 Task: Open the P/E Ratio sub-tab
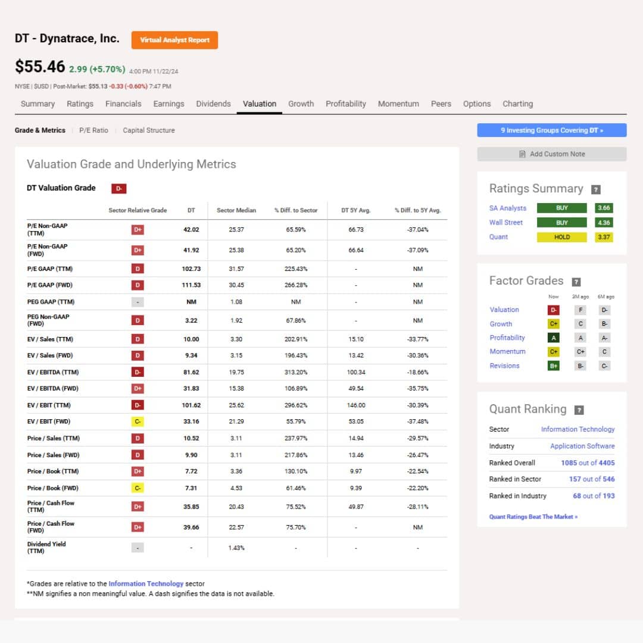point(93,130)
